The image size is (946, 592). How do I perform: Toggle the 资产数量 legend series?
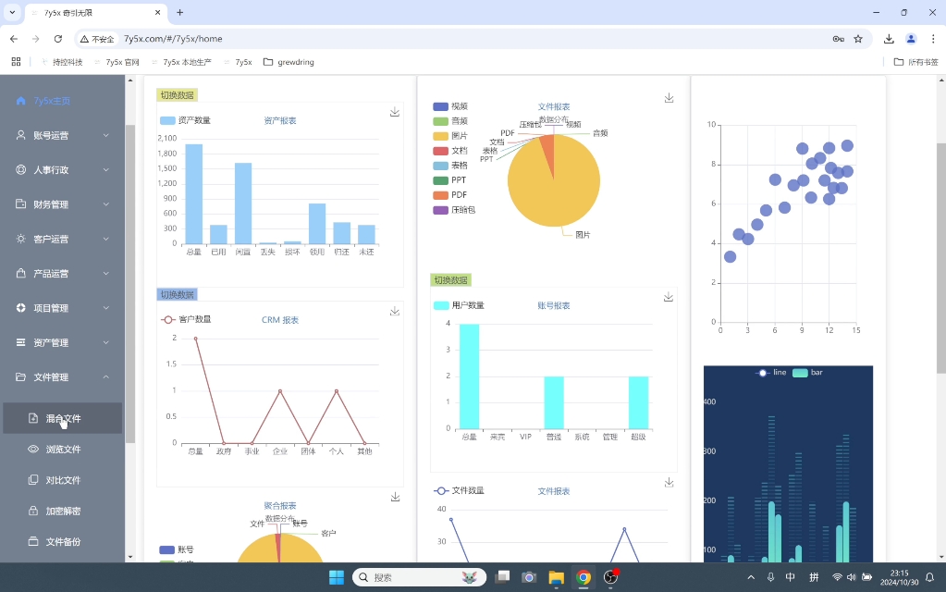[x=185, y=120]
